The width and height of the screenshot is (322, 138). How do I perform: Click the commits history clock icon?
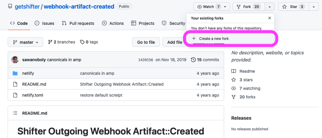[193, 60]
